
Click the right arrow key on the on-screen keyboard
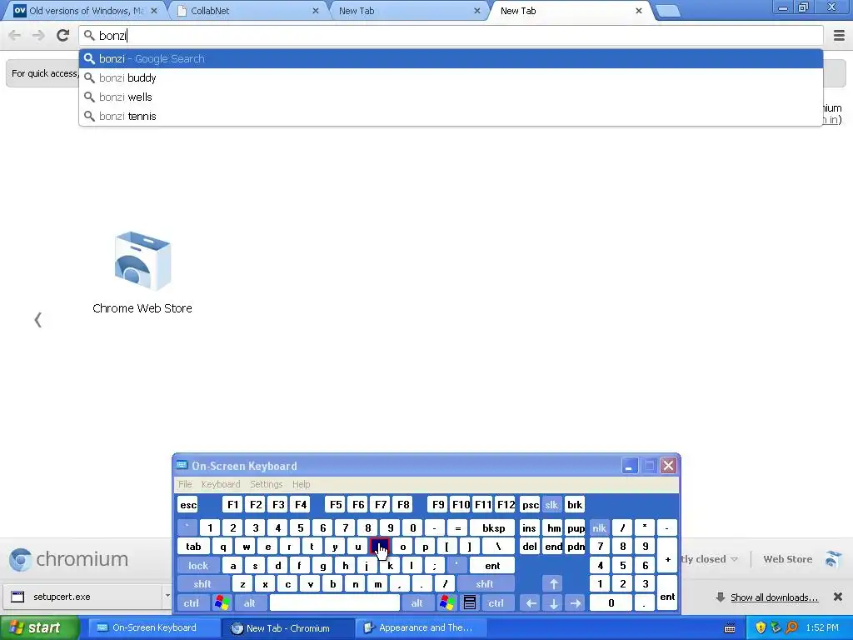576,603
